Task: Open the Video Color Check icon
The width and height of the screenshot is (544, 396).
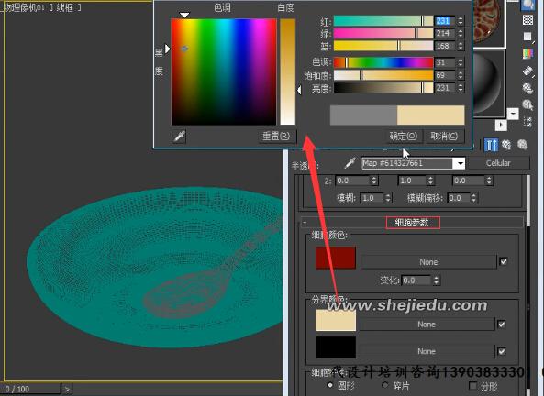Action: tap(527, 54)
